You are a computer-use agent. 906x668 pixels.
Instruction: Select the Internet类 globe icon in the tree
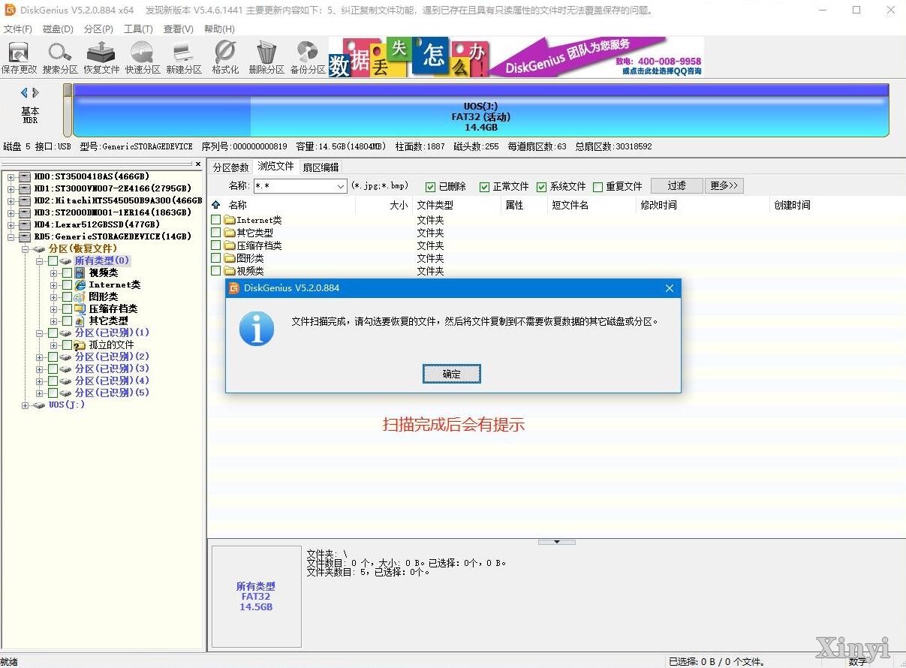tap(80, 284)
